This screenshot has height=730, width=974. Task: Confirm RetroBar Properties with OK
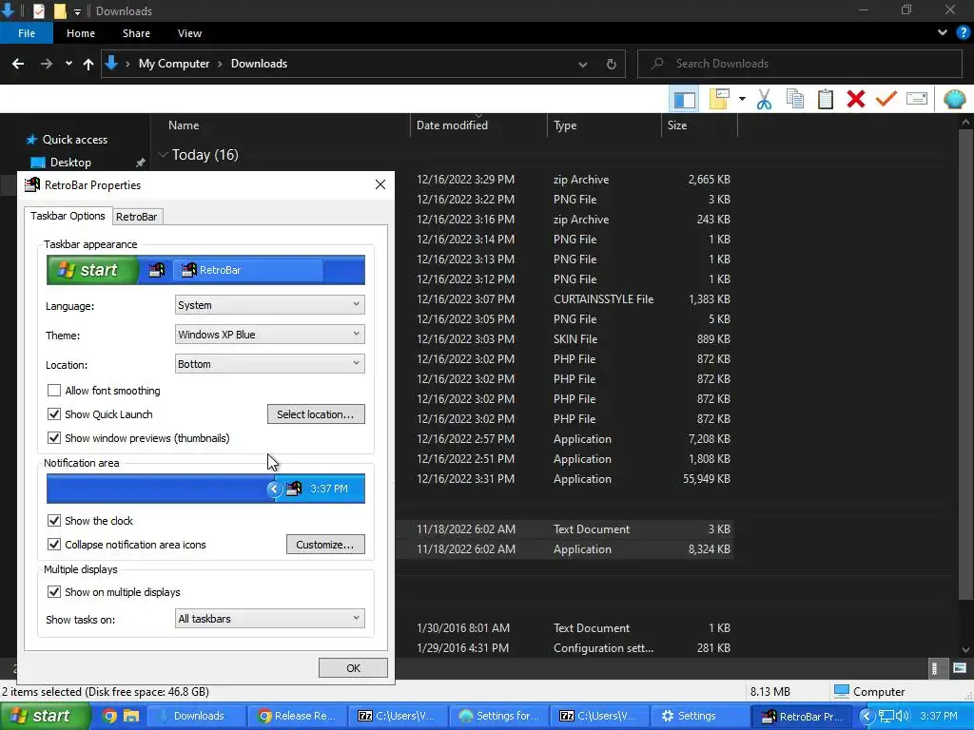(354, 668)
